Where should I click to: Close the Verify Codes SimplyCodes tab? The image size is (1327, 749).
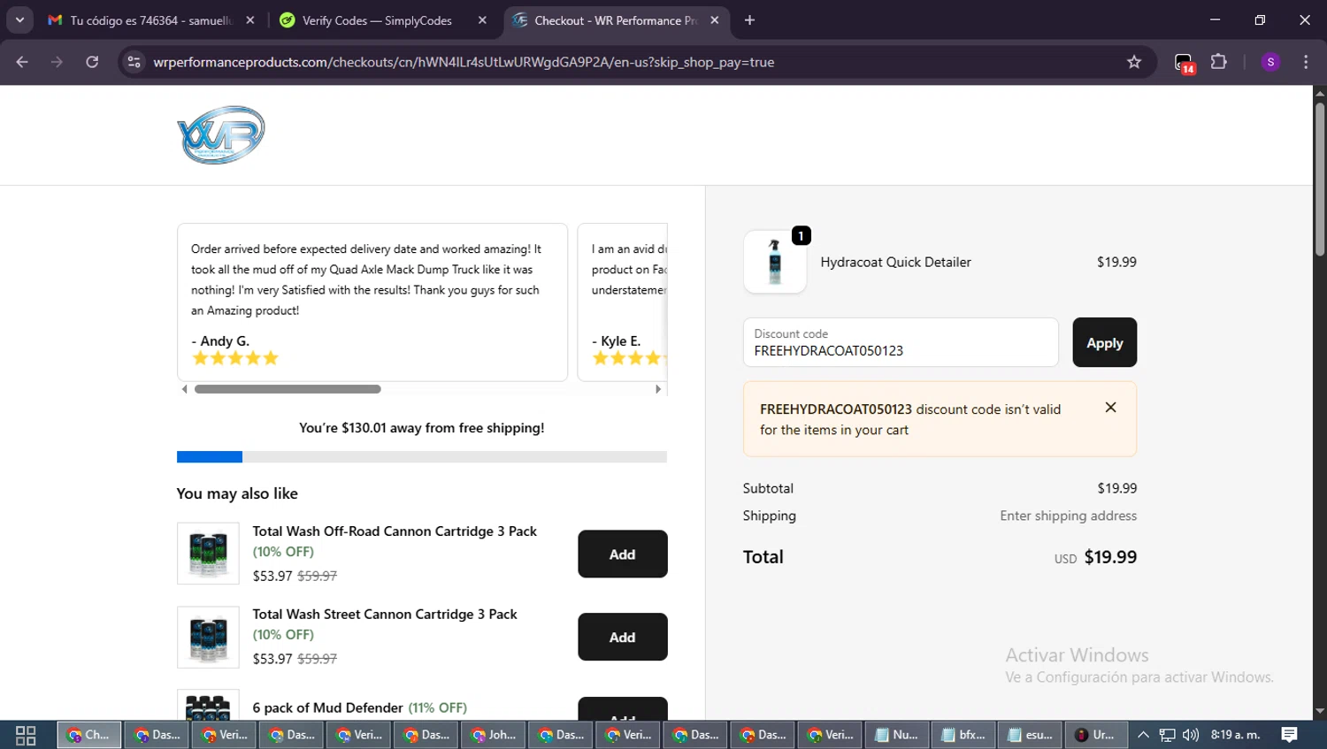pyautogui.click(x=482, y=20)
